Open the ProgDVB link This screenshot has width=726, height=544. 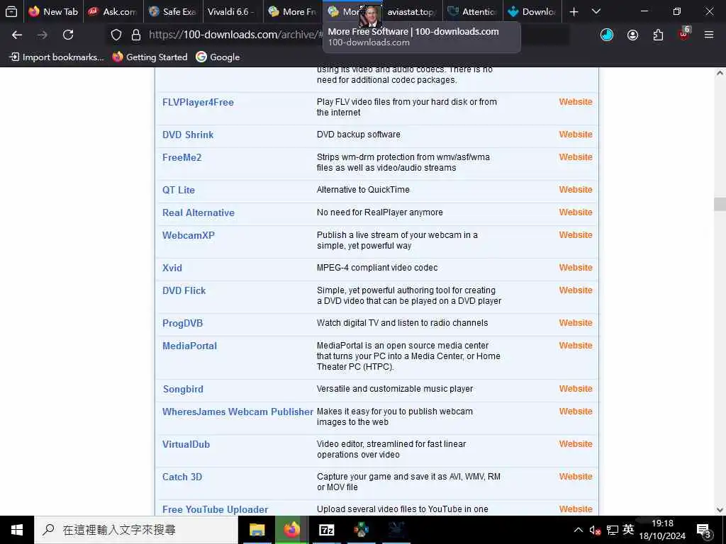[x=182, y=323]
